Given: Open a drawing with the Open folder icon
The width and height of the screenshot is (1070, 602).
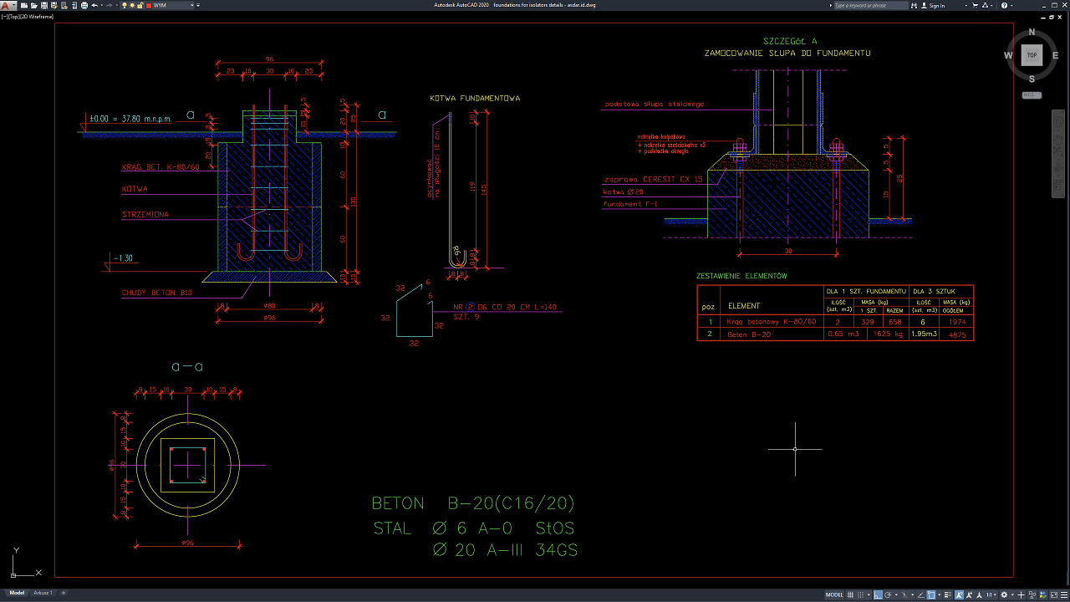Looking at the screenshot, I should point(34,5).
